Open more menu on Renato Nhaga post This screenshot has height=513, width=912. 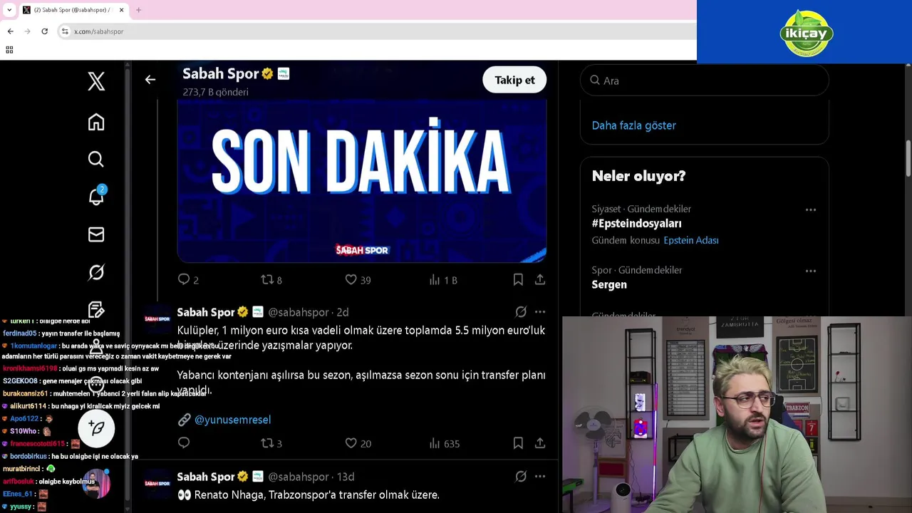point(540,477)
